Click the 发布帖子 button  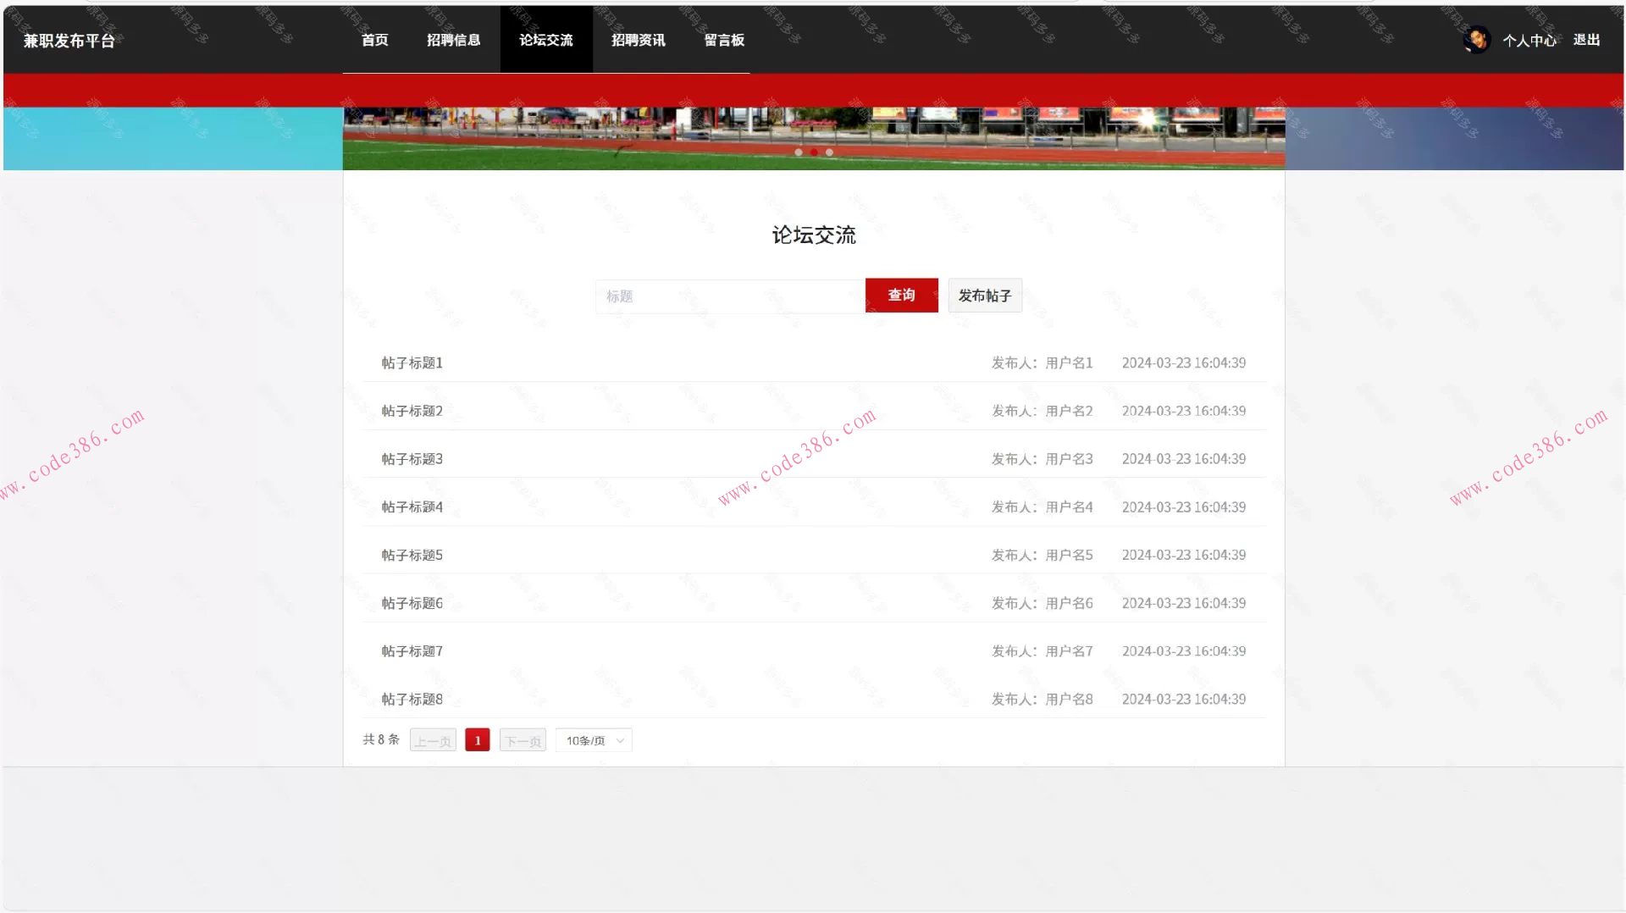coord(985,296)
